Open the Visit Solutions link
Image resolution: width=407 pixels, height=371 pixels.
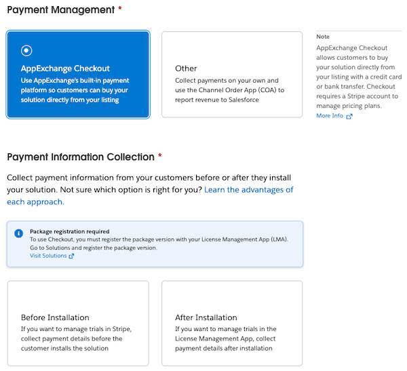48,256
